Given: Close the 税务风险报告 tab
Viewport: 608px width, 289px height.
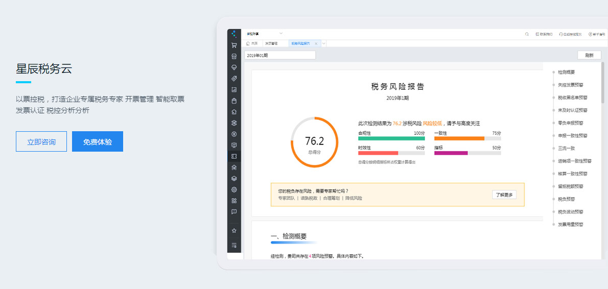Looking at the screenshot, I should (x=316, y=44).
